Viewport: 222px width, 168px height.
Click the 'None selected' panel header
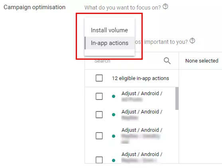coord(202,61)
